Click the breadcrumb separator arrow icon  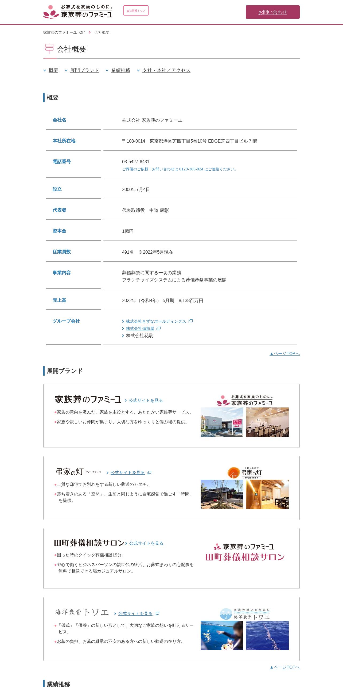(89, 32)
